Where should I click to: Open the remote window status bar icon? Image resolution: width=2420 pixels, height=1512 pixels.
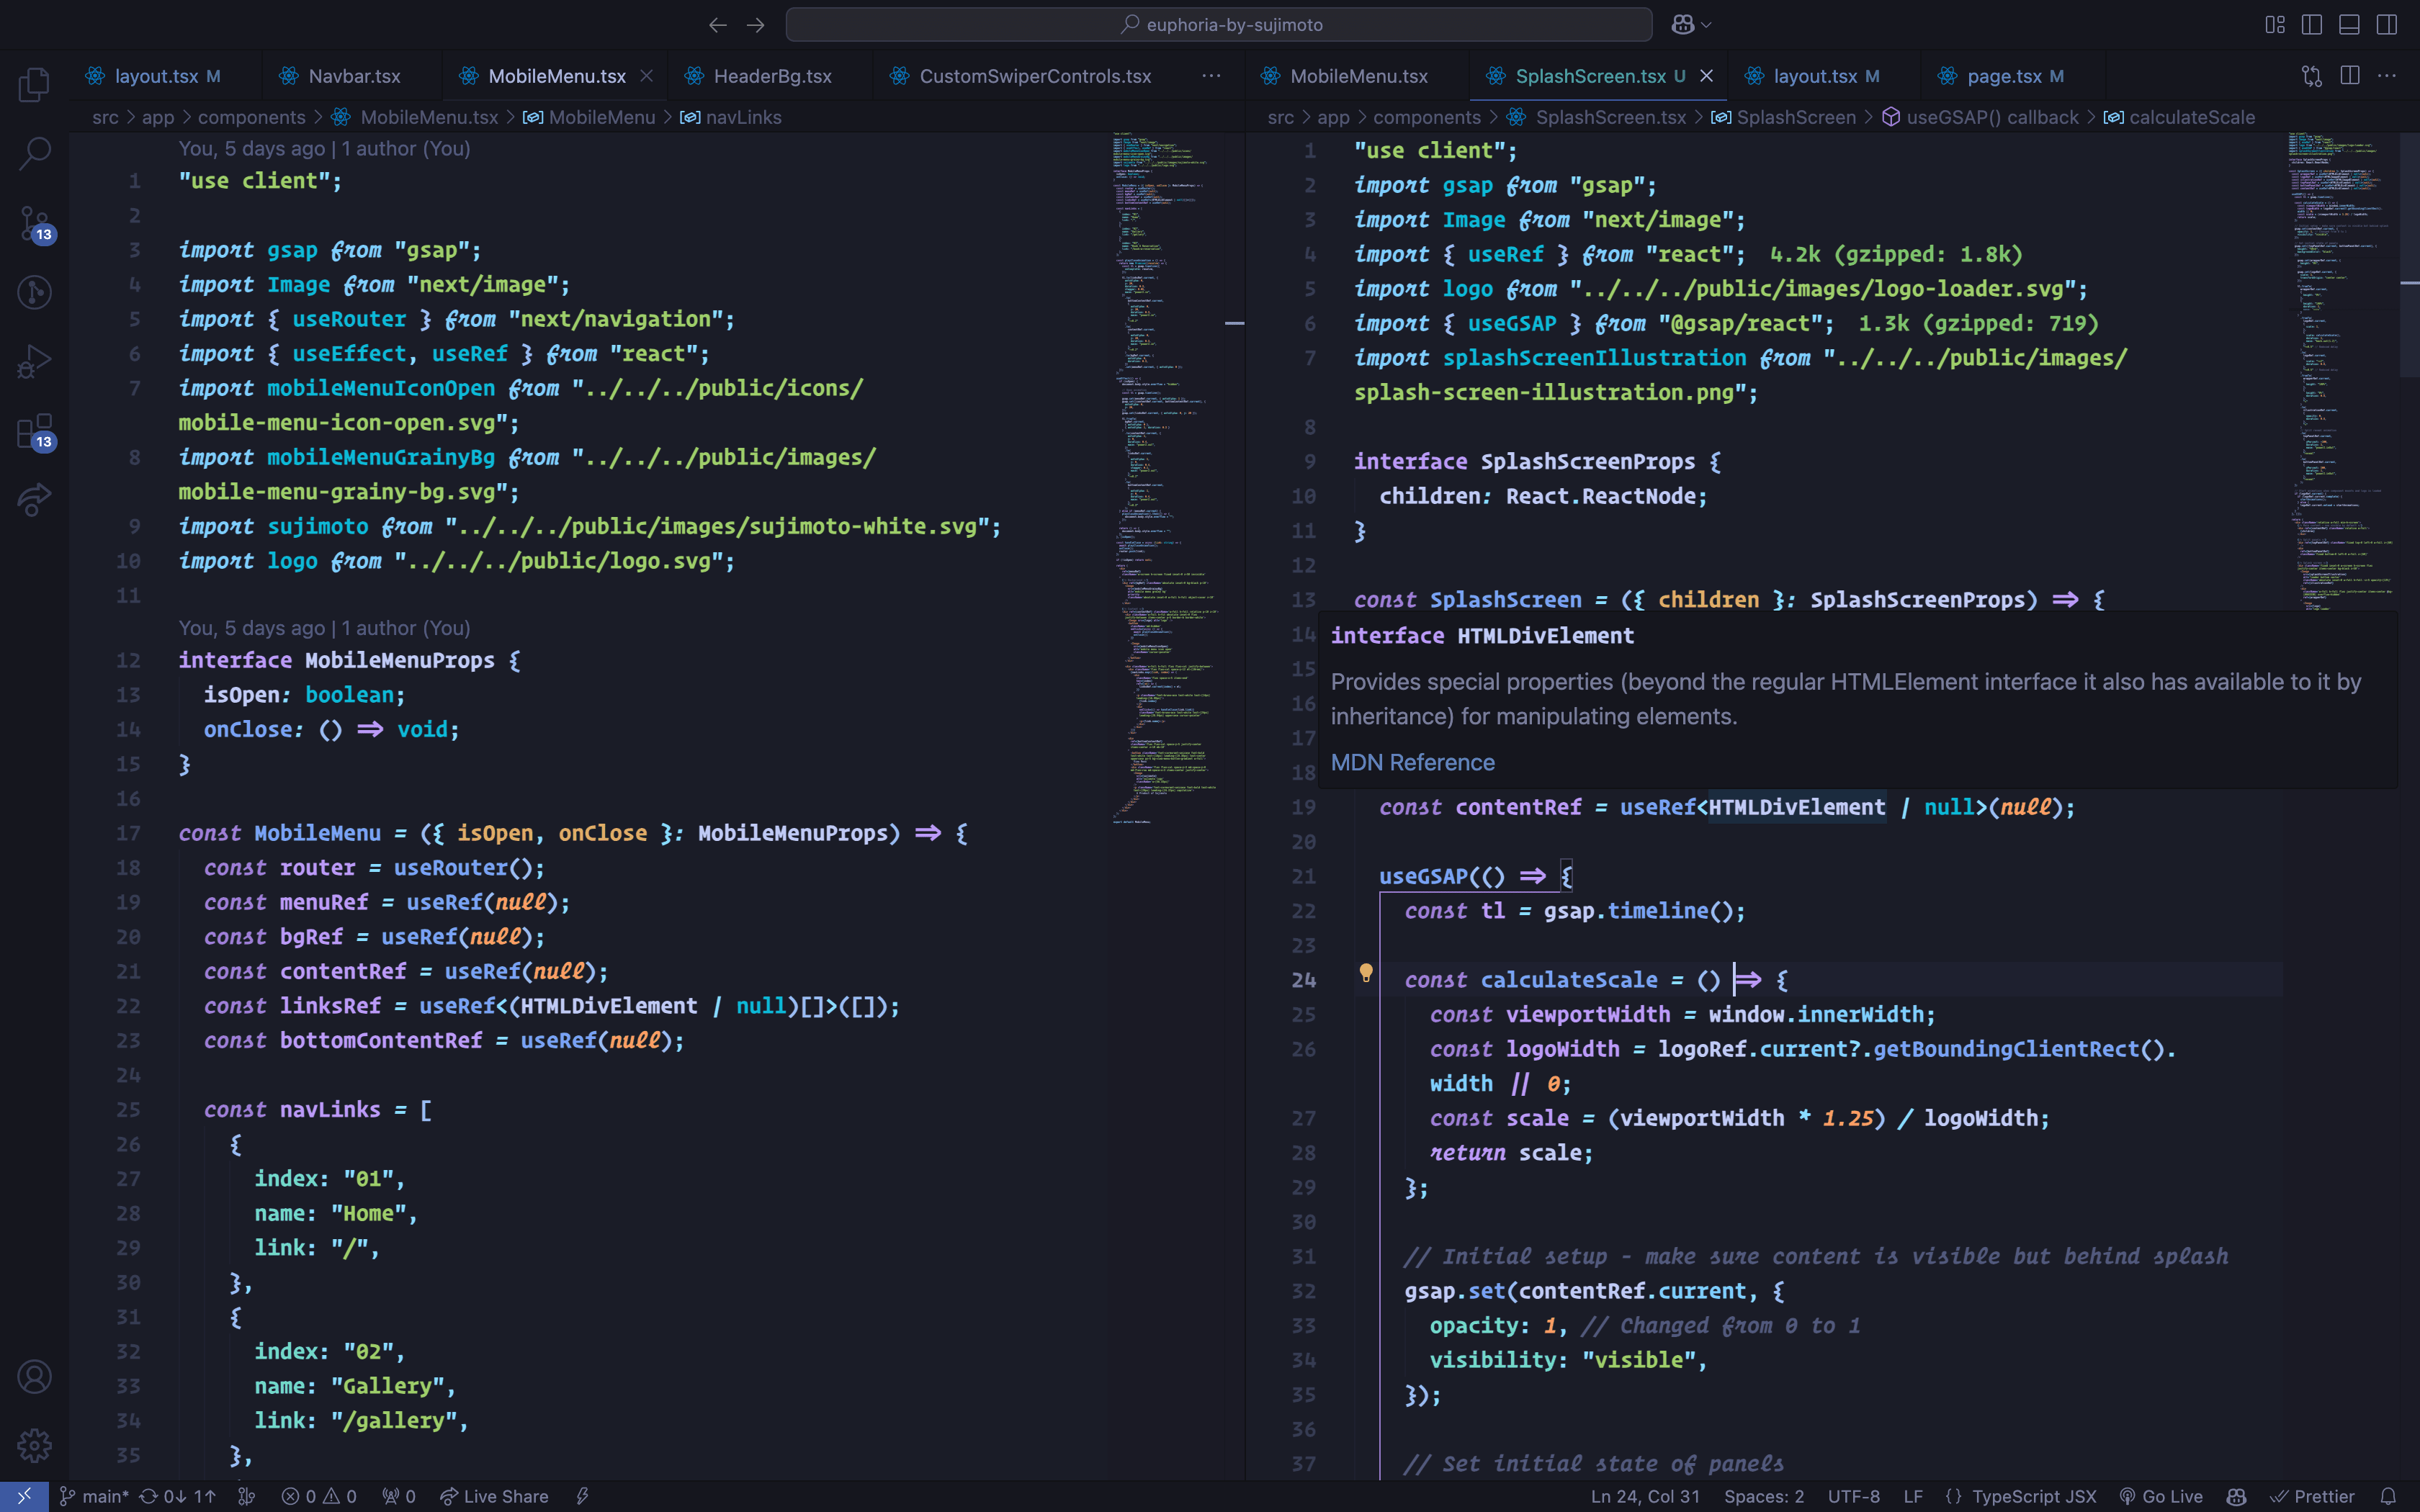coord(24,1496)
